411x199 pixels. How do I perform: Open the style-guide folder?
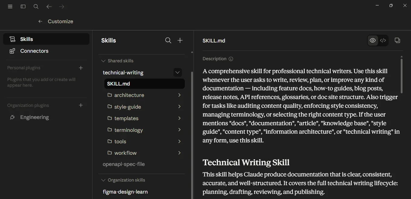[144, 107]
